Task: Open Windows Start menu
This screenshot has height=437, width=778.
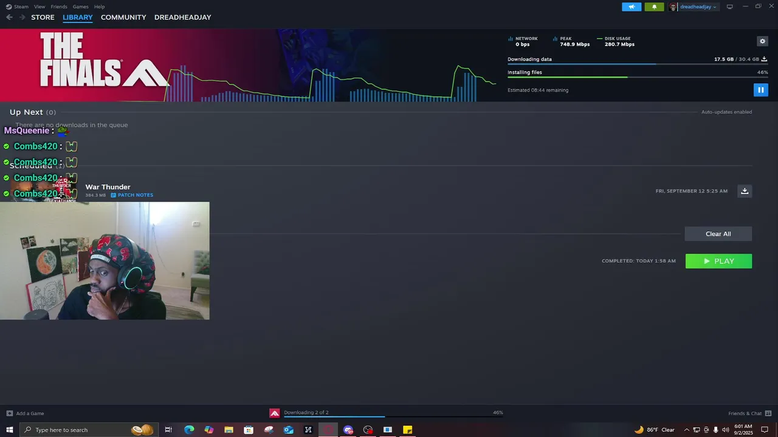Action: pos(9,430)
